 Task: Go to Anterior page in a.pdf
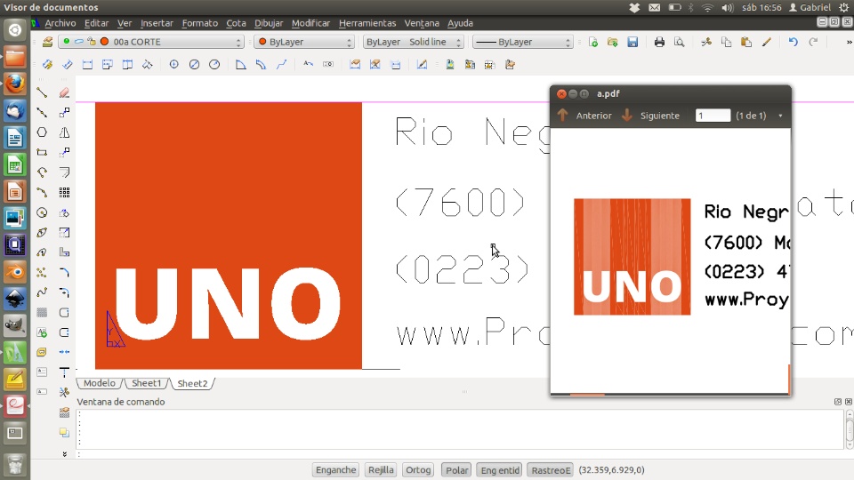(x=584, y=116)
